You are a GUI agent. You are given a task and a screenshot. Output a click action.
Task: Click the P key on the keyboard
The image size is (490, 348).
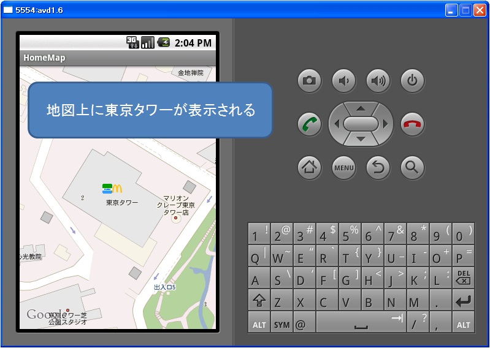point(464,255)
